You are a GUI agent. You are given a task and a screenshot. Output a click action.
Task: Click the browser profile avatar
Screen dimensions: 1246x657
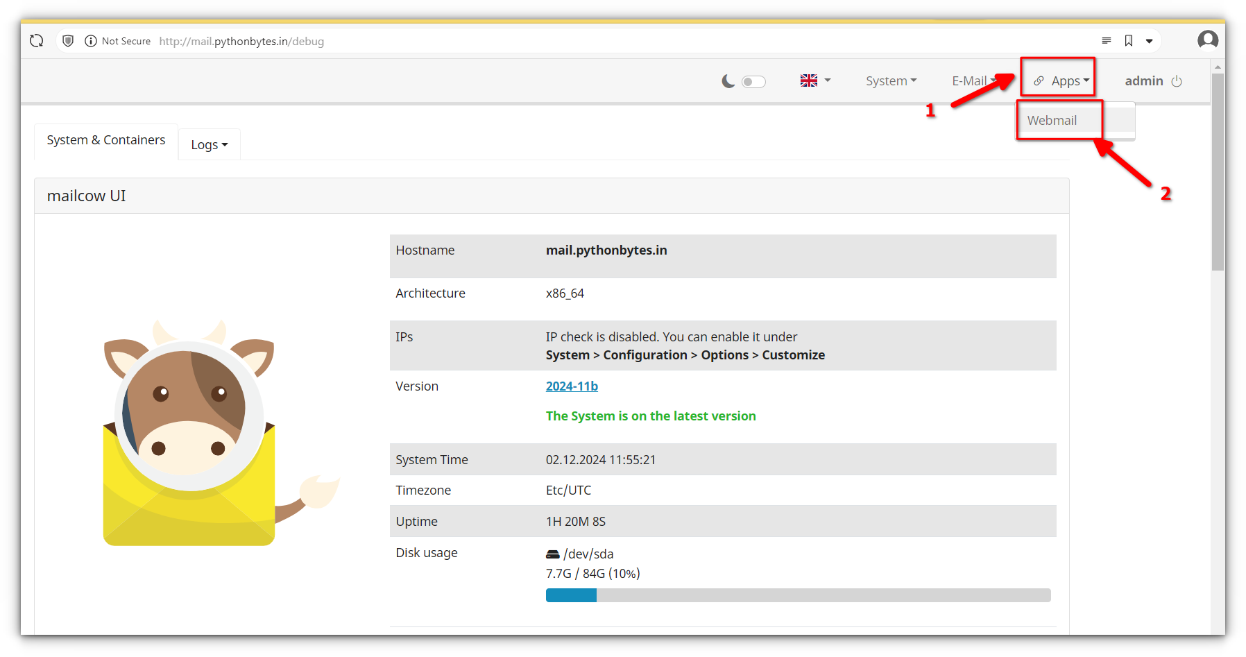click(x=1208, y=40)
